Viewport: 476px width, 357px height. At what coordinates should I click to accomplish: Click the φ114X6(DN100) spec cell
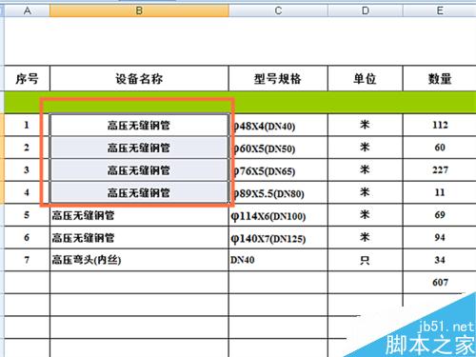click(x=278, y=215)
